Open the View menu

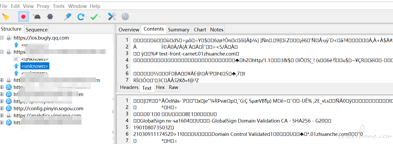(28, 6)
